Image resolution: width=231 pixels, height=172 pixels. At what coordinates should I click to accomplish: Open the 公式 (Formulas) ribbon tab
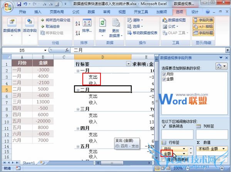pyautogui.click(x=76, y=12)
